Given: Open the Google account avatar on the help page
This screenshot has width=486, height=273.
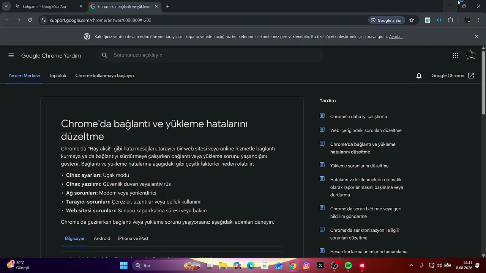Looking at the screenshot, I should click(471, 55).
